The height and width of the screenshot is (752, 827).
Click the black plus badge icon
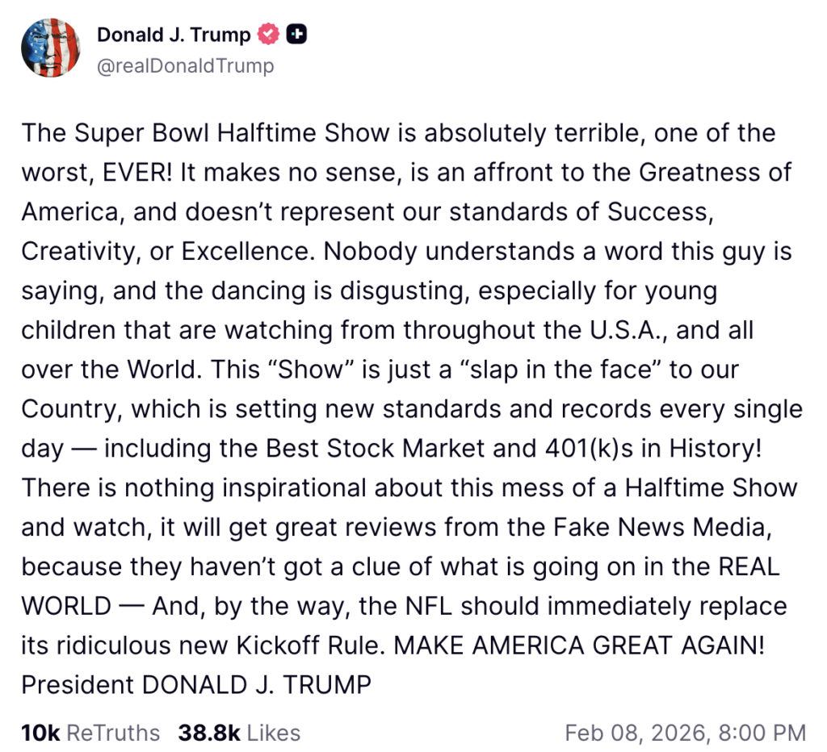pos(296,35)
